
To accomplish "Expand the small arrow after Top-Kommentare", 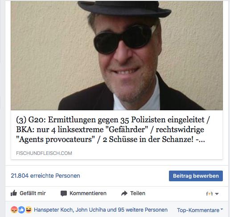I will pos(222,209).
